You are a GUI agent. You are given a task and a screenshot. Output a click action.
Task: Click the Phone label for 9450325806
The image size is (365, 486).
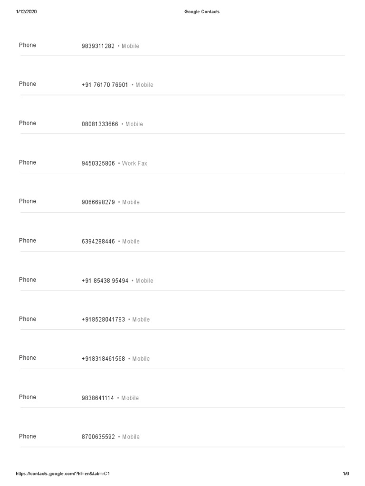point(28,163)
